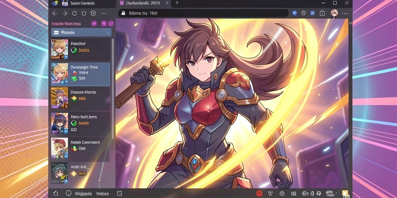Click the forward navigation arrow
Image resolution: width=397 pixels, height=198 pixels.
click(x=65, y=14)
